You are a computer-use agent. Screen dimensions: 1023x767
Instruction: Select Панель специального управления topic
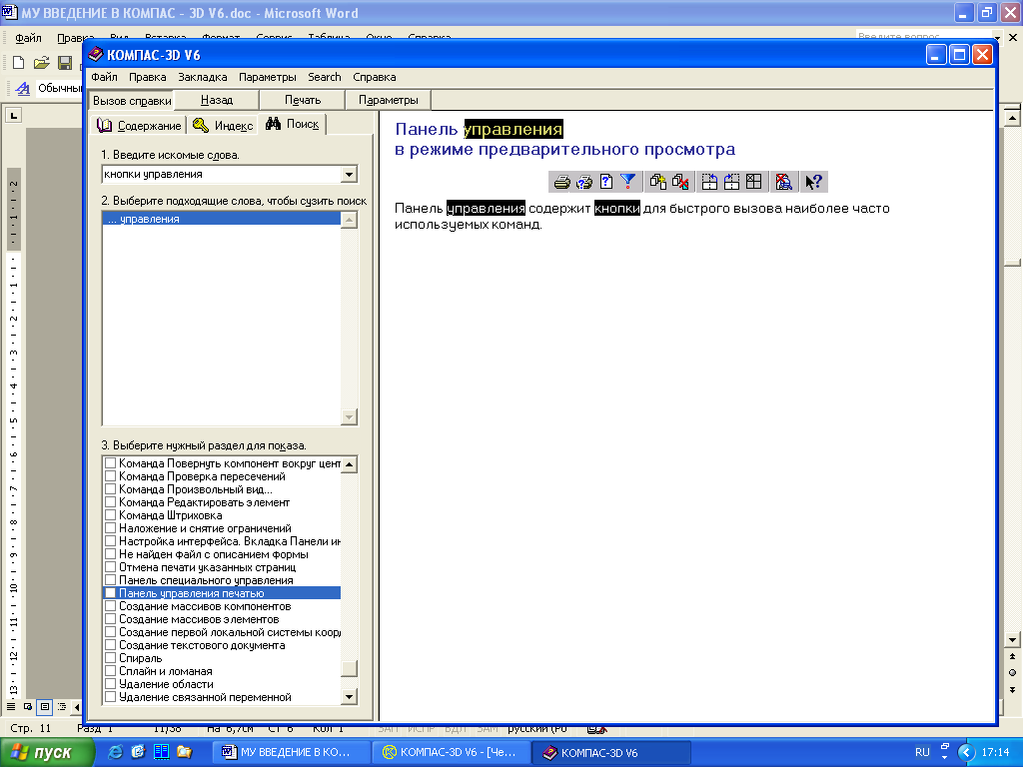tap(206, 580)
